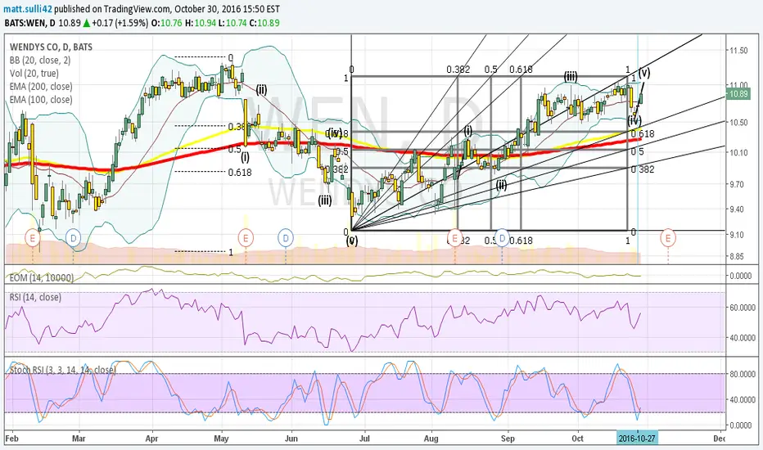Select the WENDYS CO, D, BATS legend title
The height and width of the screenshot is (450, 763).
(x=51, y=47)
